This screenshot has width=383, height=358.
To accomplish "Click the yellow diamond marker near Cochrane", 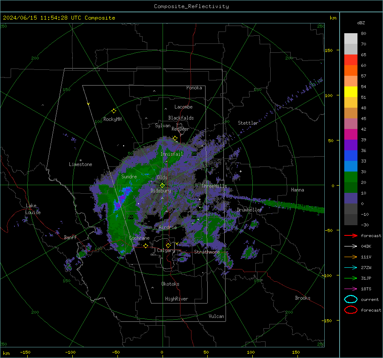I will click(146, 246).
